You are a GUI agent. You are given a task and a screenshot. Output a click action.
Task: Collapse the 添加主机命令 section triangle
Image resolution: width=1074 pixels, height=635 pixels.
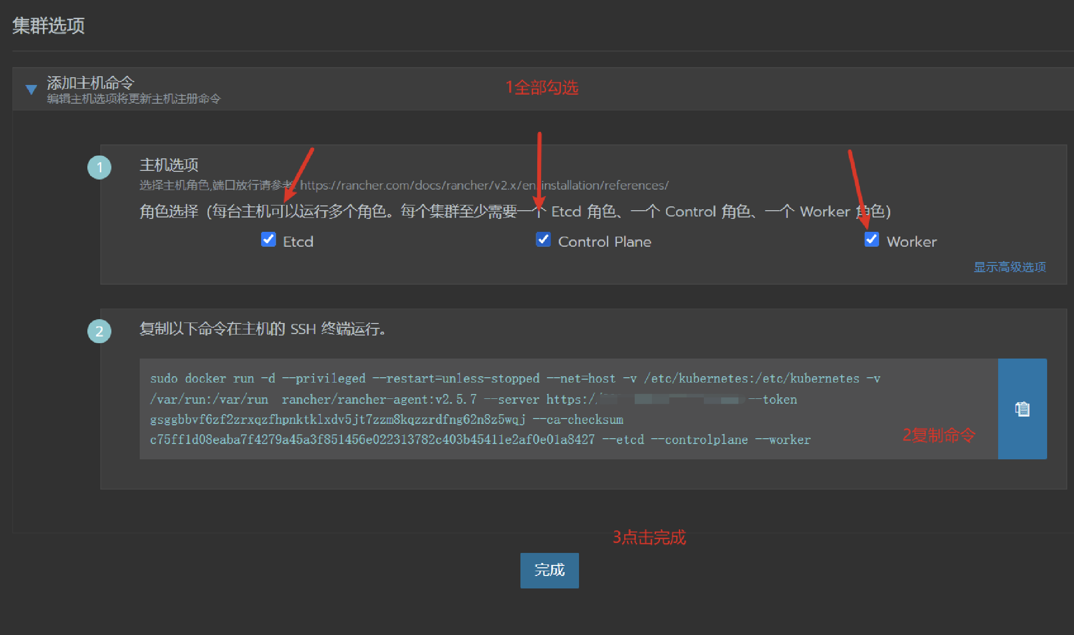point(31,90)
